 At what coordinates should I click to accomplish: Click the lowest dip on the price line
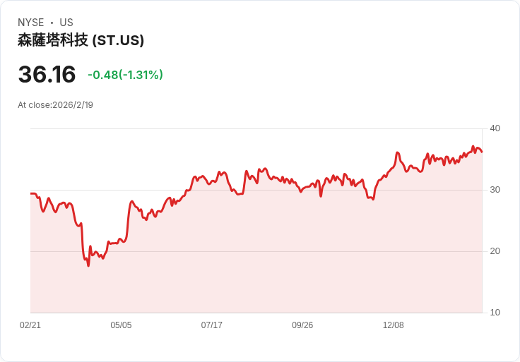click(88, 265)
